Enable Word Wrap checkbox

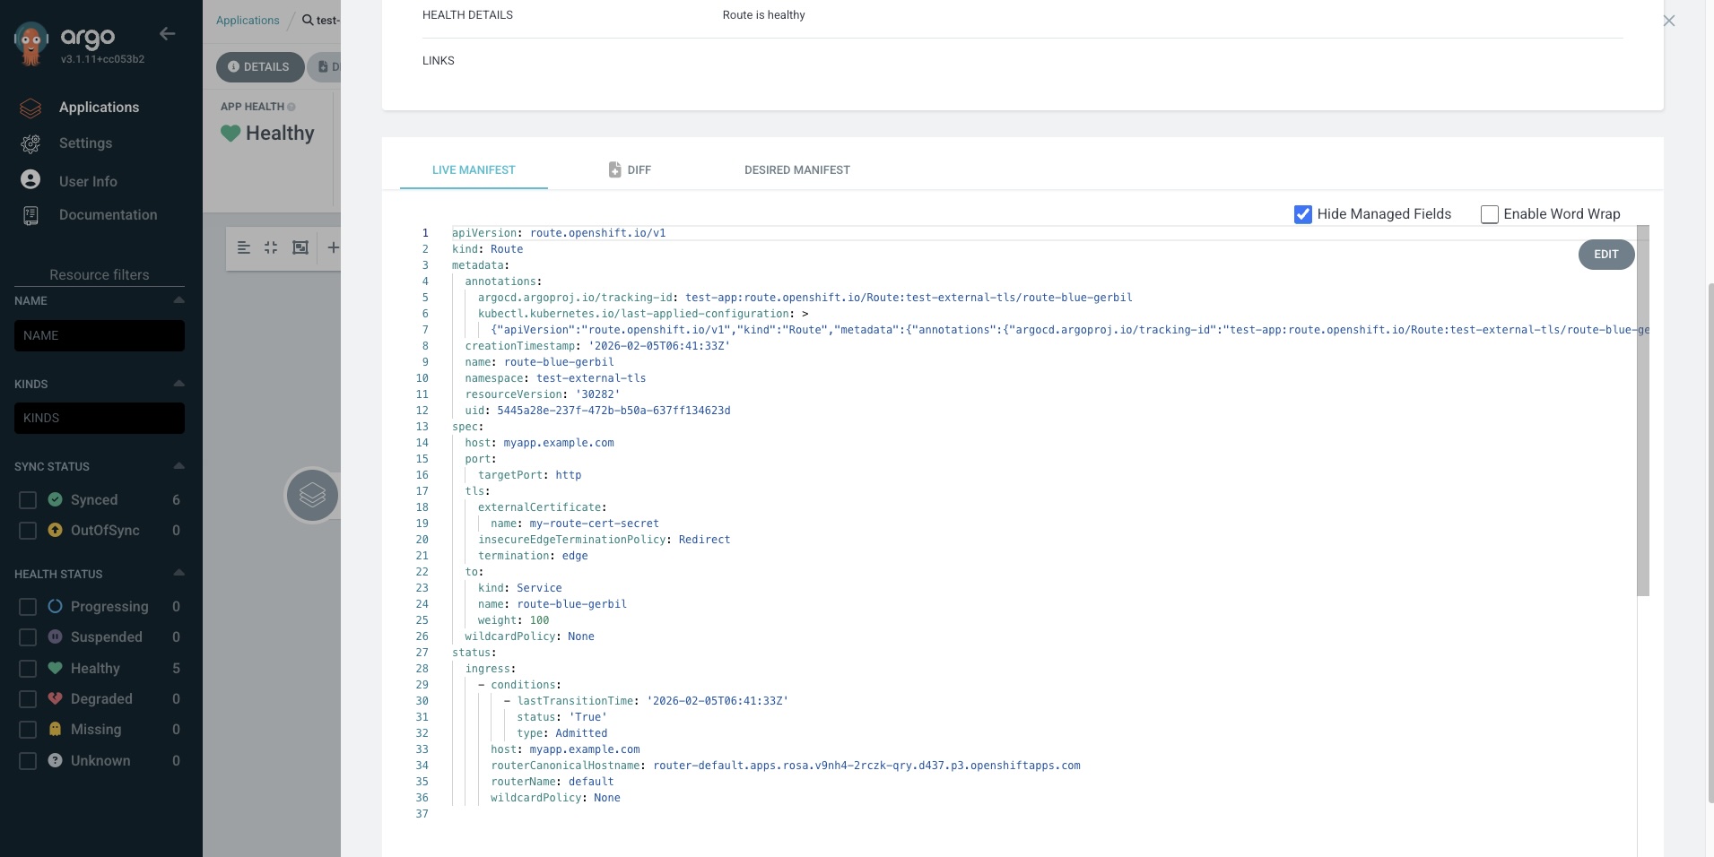(x=1490, y=214)
